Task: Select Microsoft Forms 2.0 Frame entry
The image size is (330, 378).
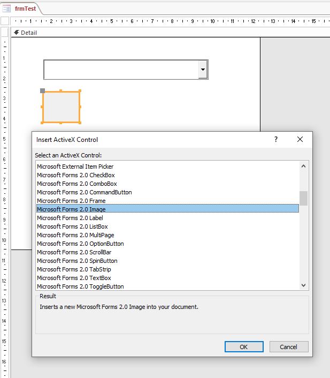Action: click(x=167, y=201)
